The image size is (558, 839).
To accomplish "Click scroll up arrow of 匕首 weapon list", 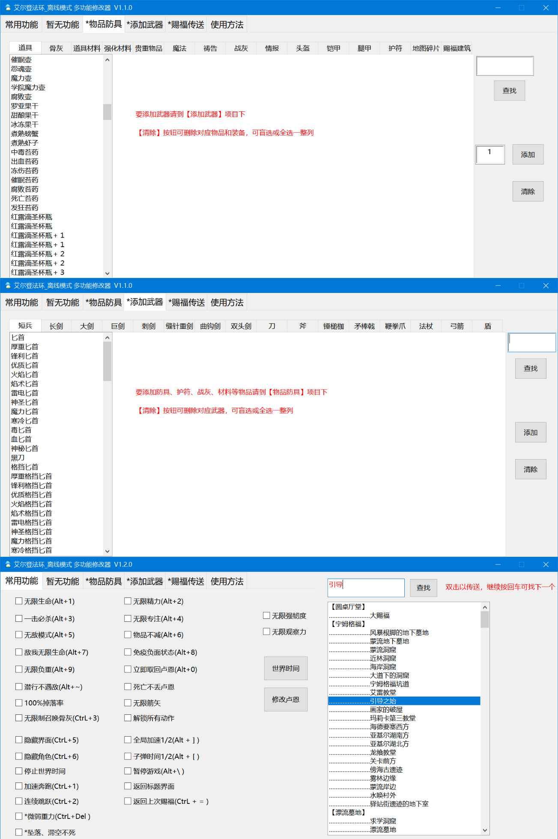I will [x=107, y=338].
